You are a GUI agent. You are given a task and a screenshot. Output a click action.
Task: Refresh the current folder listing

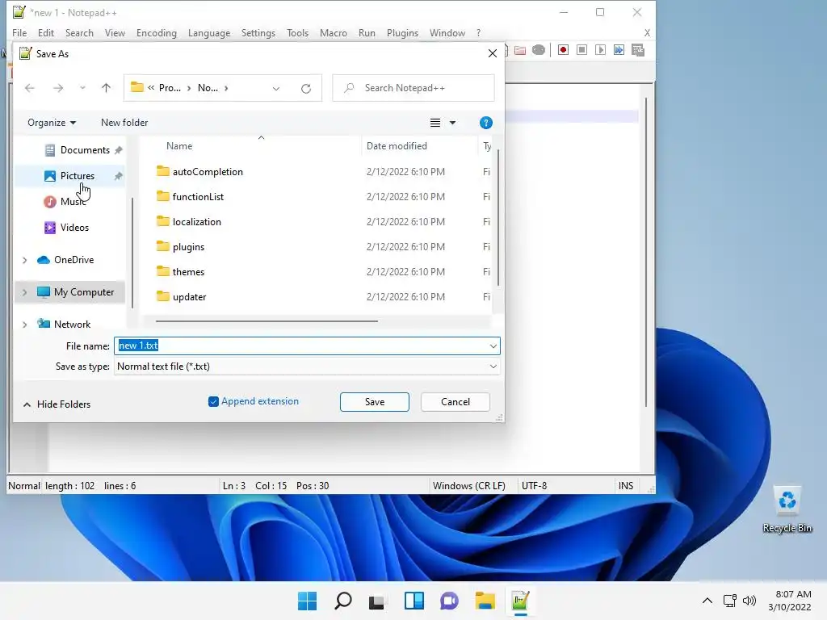(x=306, y=89)
